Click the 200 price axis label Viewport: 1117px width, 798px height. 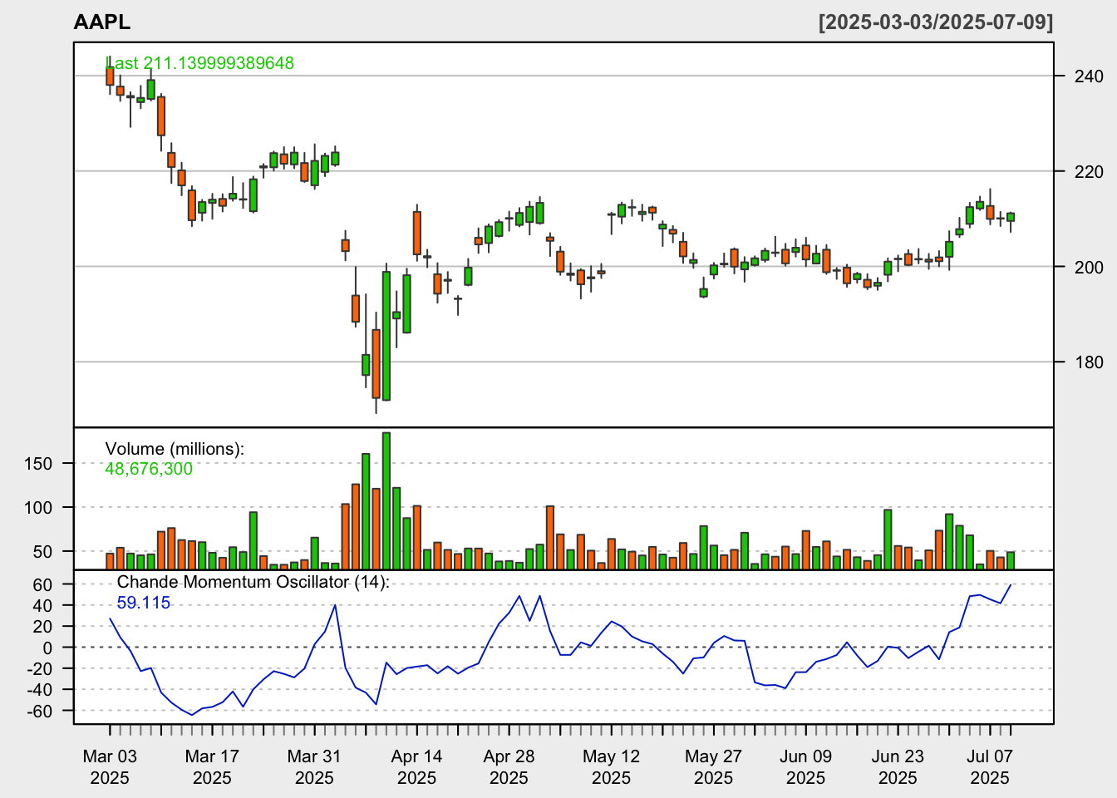[x=1090, y=267]
